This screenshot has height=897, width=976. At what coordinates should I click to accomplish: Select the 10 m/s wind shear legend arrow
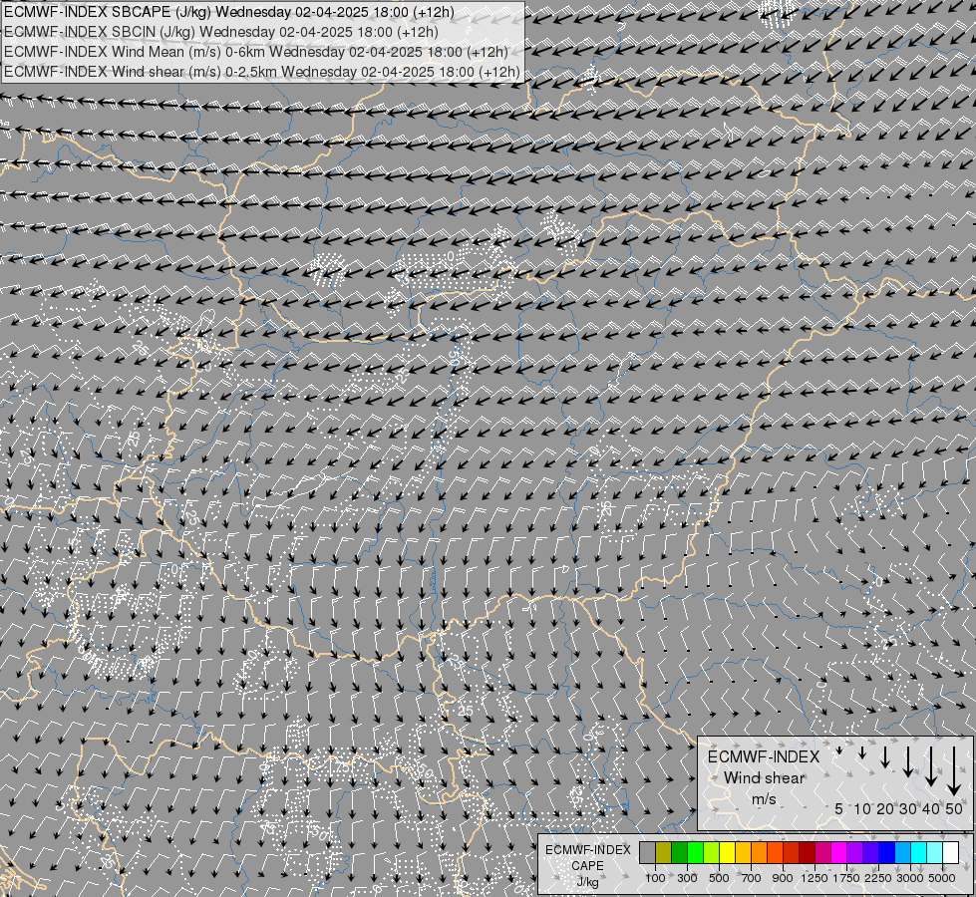coord(862,752)
